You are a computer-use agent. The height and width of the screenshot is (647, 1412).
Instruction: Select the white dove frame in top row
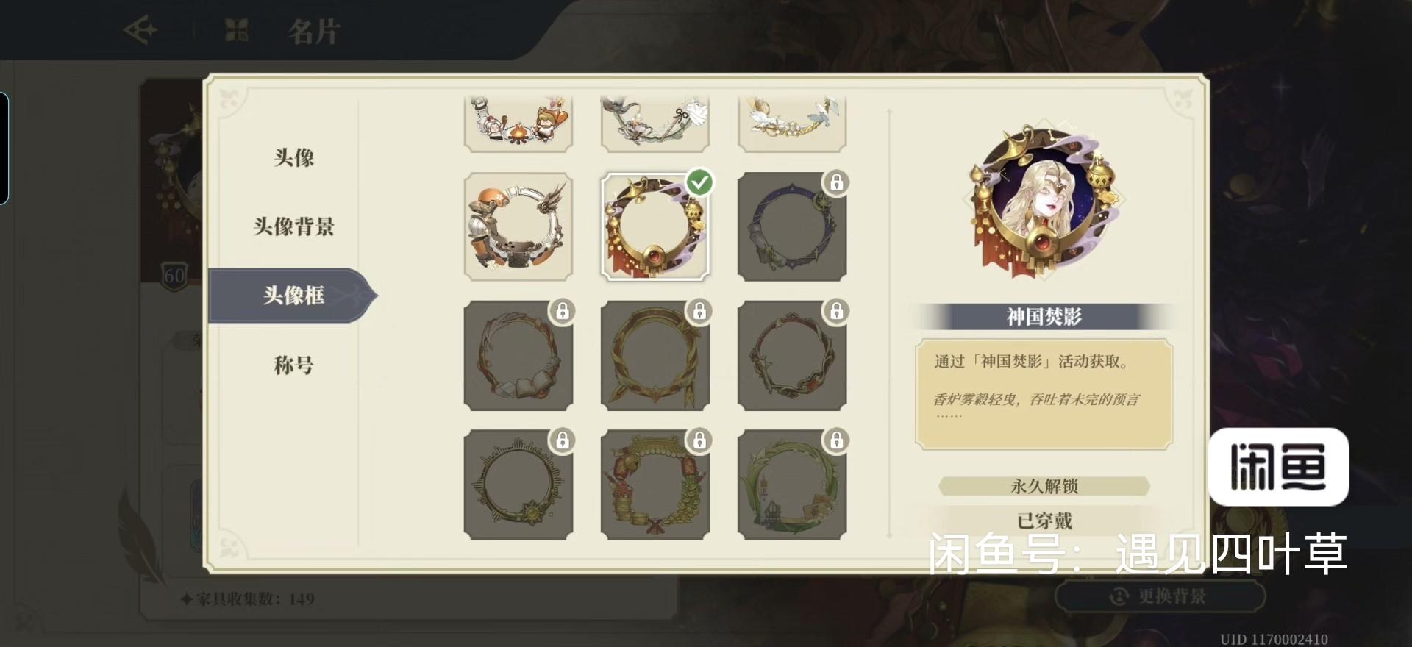pyautogui.click(x=792, y=123)
